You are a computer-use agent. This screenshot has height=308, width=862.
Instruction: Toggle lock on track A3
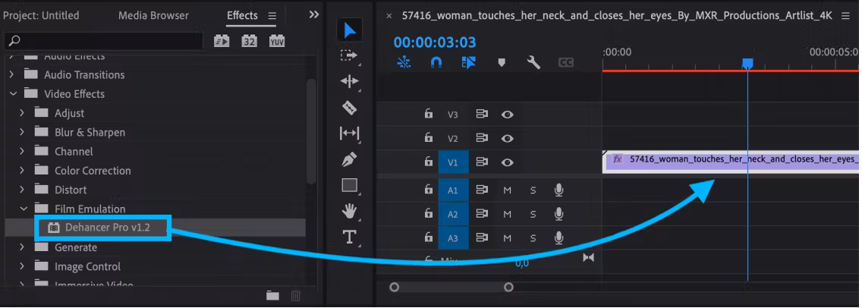pyautogui.click(x=428, y=237)
